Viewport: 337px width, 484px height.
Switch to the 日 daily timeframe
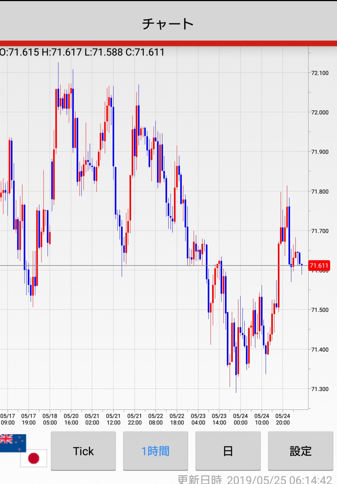pos(228,451)
